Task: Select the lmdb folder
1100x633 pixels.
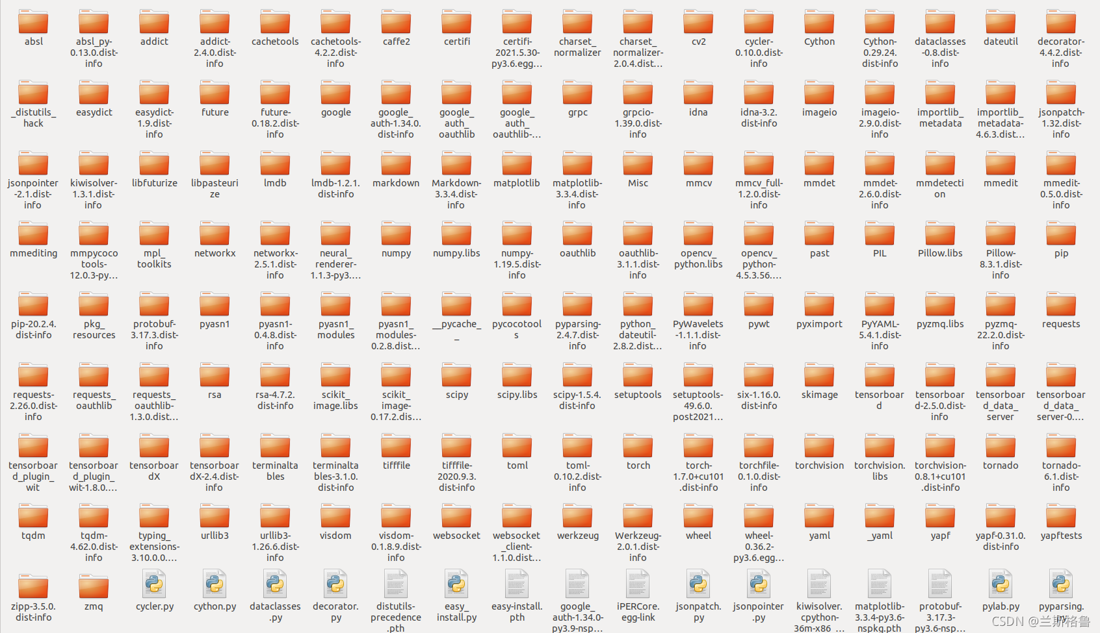Action: point(275,164)
